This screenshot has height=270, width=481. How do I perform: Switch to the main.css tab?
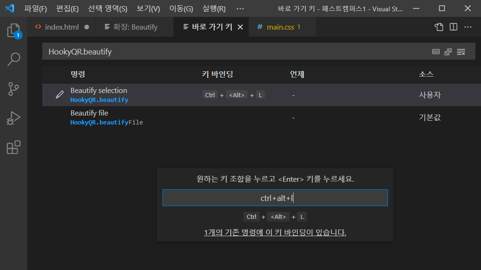tap(282, 27)
